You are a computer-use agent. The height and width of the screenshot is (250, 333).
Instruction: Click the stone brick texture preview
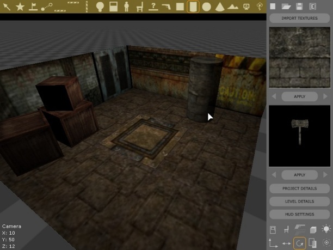pos(300,57)
